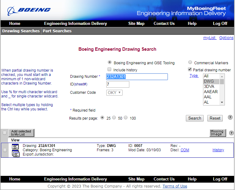The height and width of the screenshot is (190, 235).
Task: Open the History link for drawing 232A1301
Action: point(218,150)
